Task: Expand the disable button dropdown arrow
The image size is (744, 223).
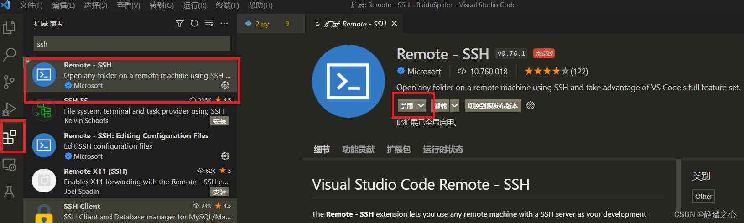Action: 421,105
